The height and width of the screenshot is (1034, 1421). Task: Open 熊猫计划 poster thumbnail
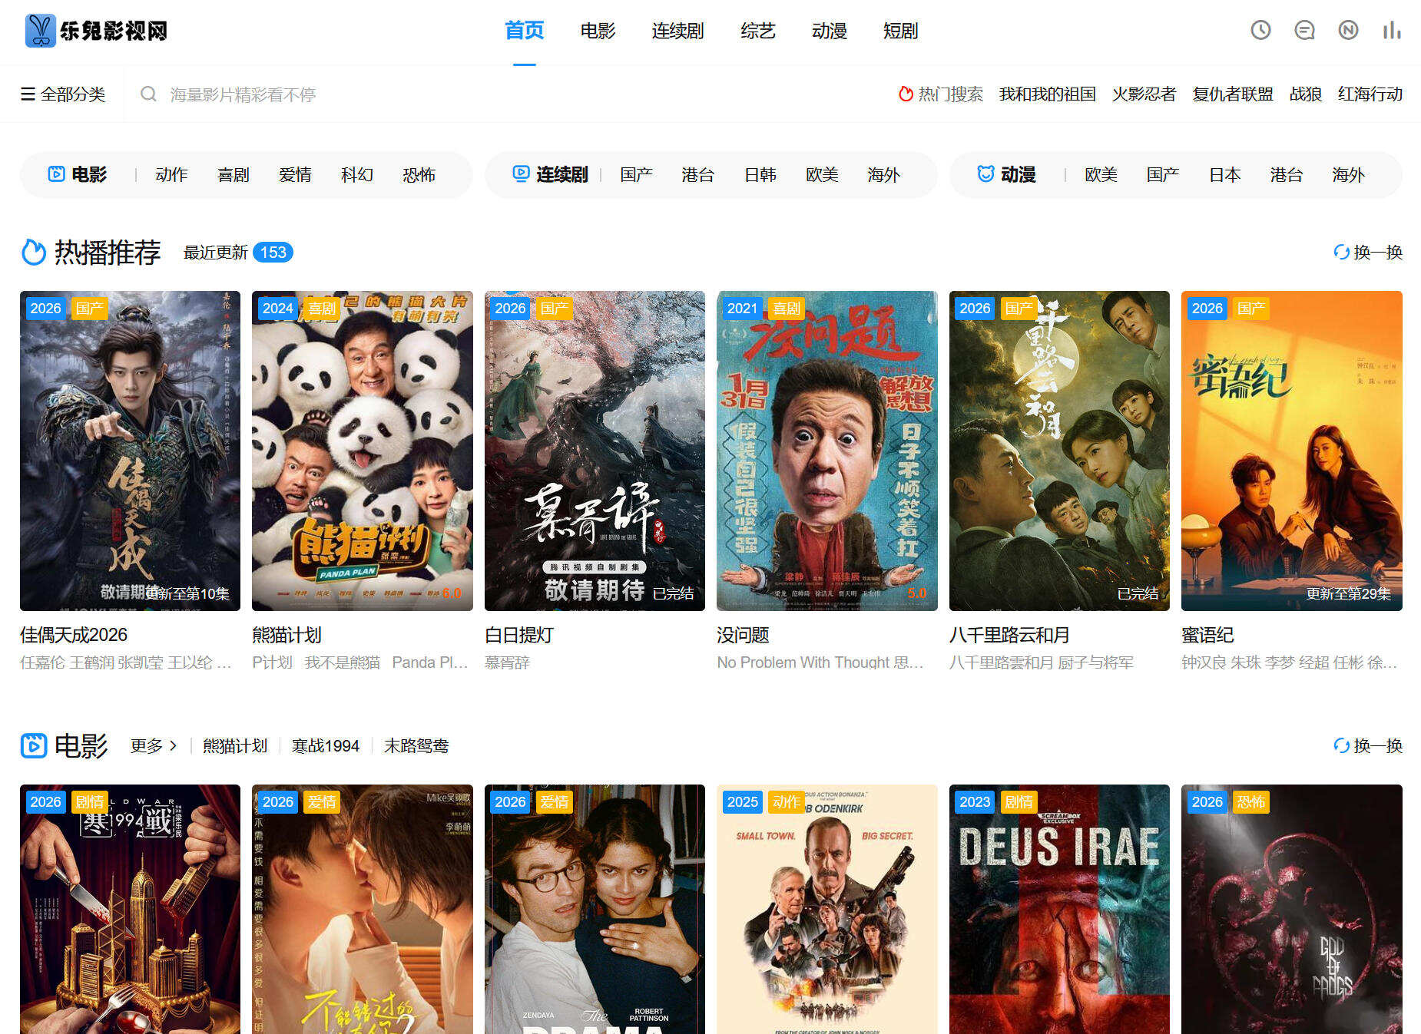point(363,451)
